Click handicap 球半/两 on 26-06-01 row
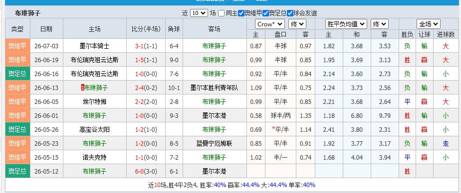The image size is (461, 193). [x=280, y=115]
